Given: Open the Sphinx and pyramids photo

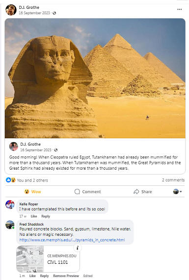Looking at the screenshot, I should (x=95, y=78).
